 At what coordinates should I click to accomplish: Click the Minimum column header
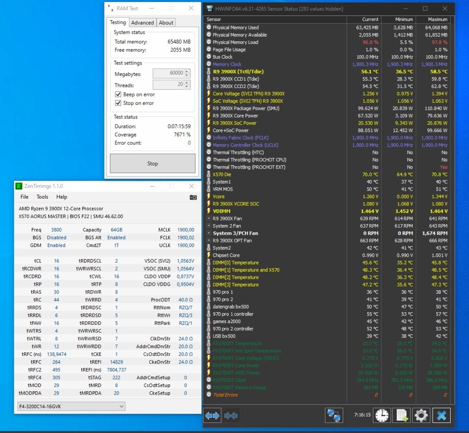[399, 20]
